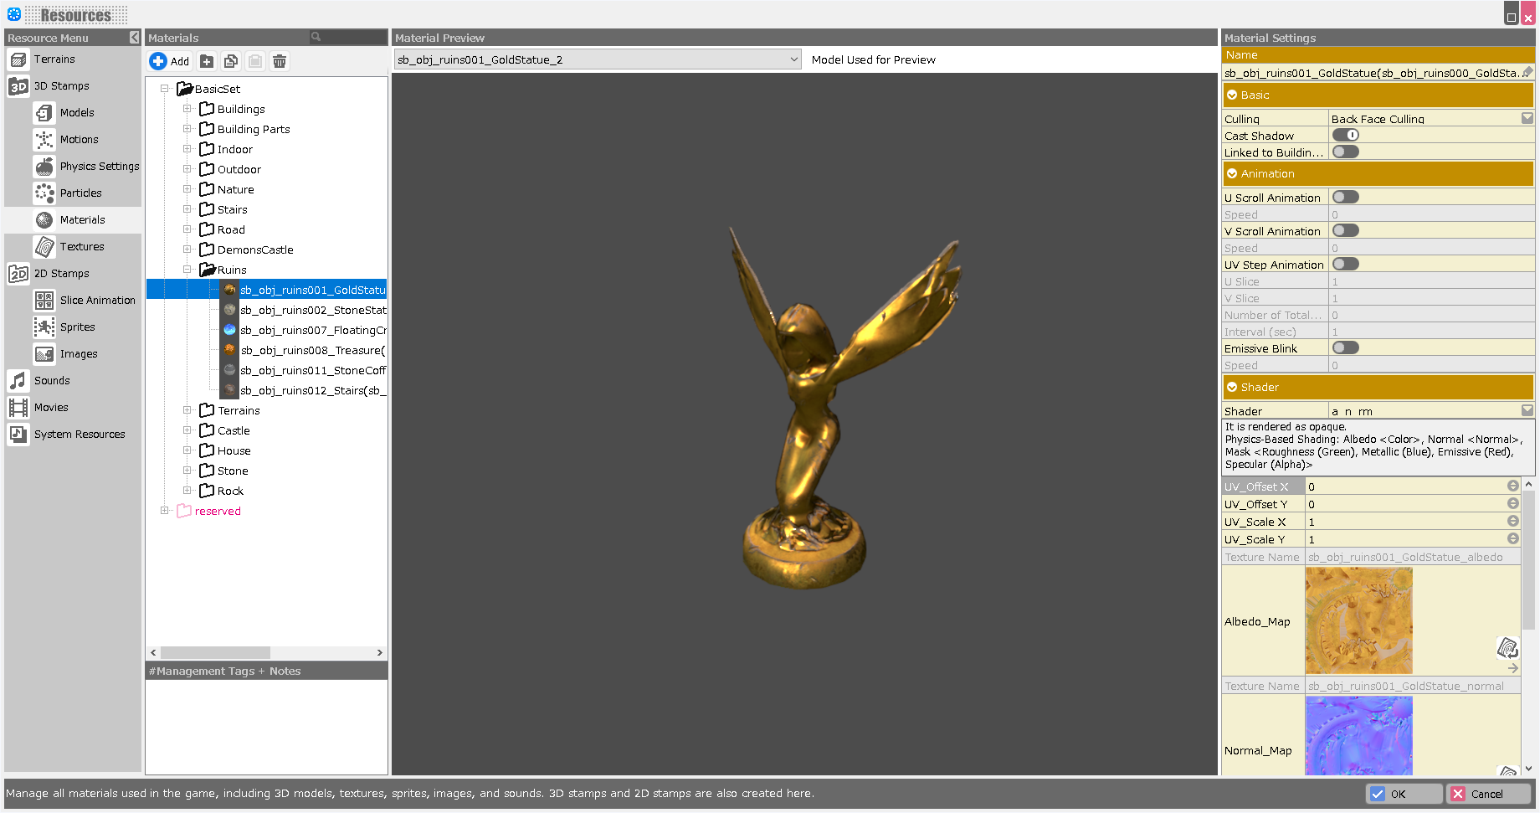The width and height of the screenshot is (1540, 813).
Task: Open the Particles resource section
Action: pyautogui.click(x=80, y=193)
